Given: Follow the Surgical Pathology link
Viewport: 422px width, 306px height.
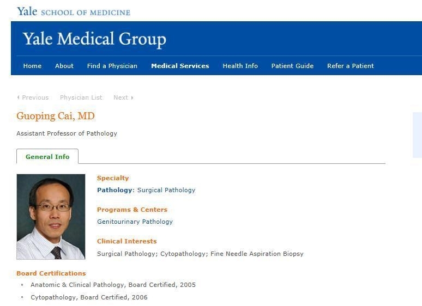Looking at the screenshot, I should [x=166, y=190].
